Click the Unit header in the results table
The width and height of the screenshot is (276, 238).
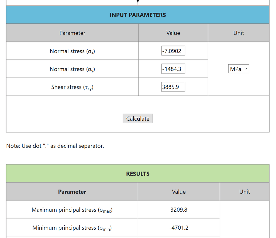click(244, 192)
